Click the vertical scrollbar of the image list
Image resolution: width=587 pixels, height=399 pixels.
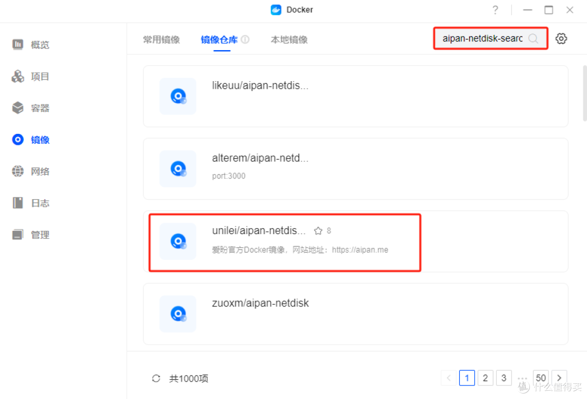(585, 93)
